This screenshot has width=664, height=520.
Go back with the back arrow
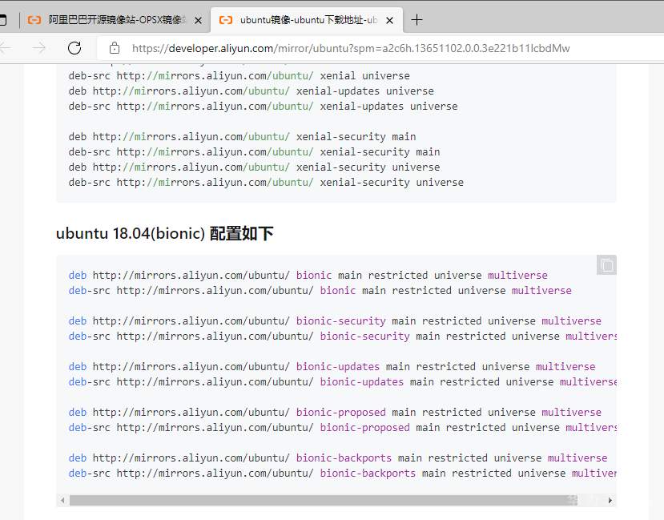pyautogui.click(x=5, y=48)
